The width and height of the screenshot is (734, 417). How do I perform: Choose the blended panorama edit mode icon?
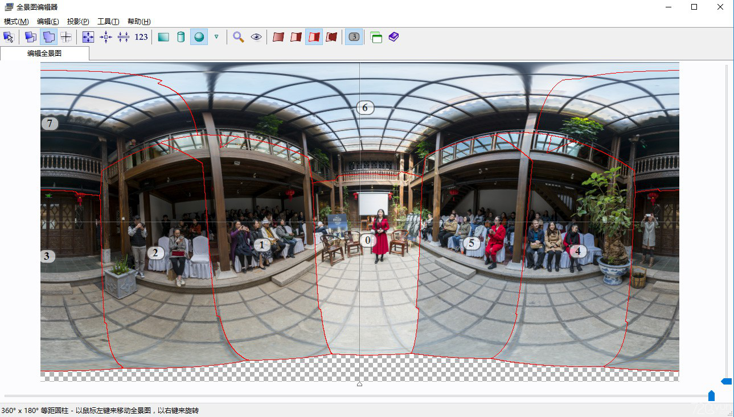click(x=48, y=37)
